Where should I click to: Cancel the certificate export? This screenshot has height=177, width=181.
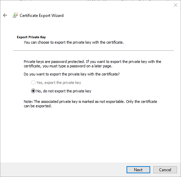(x=165, y=170)
